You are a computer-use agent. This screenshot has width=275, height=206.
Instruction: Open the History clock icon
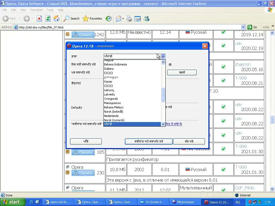pyautogui.click(x=108, y=19)
